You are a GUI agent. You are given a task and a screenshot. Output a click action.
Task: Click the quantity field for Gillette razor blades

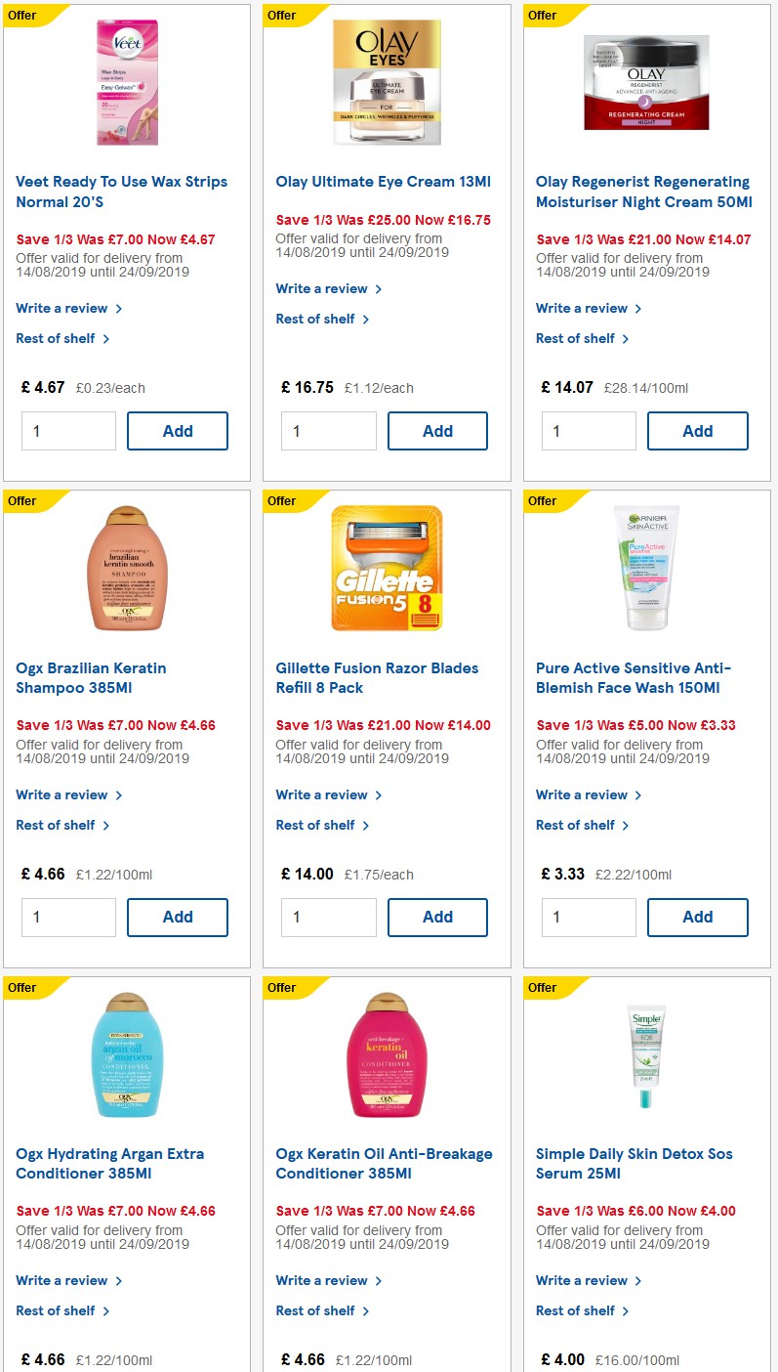pos(329,917)
